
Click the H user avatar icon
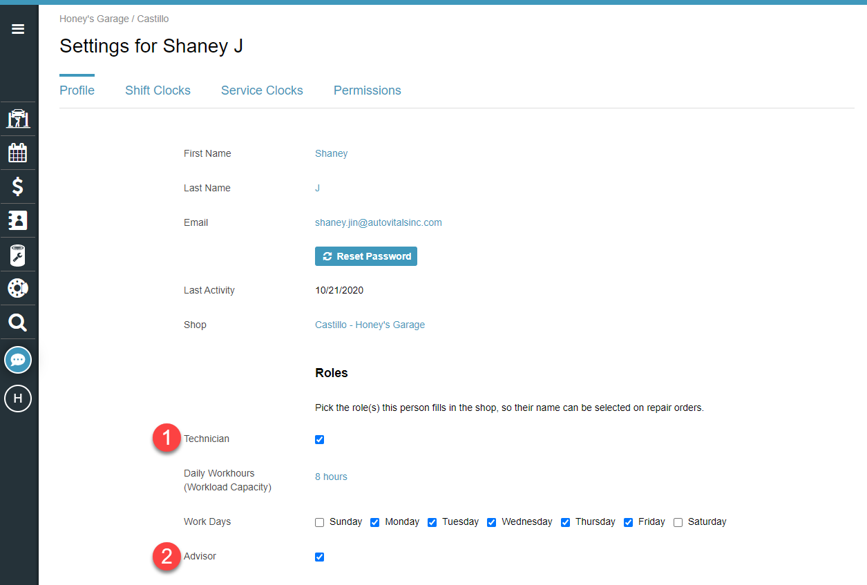(x=18, y=399)
